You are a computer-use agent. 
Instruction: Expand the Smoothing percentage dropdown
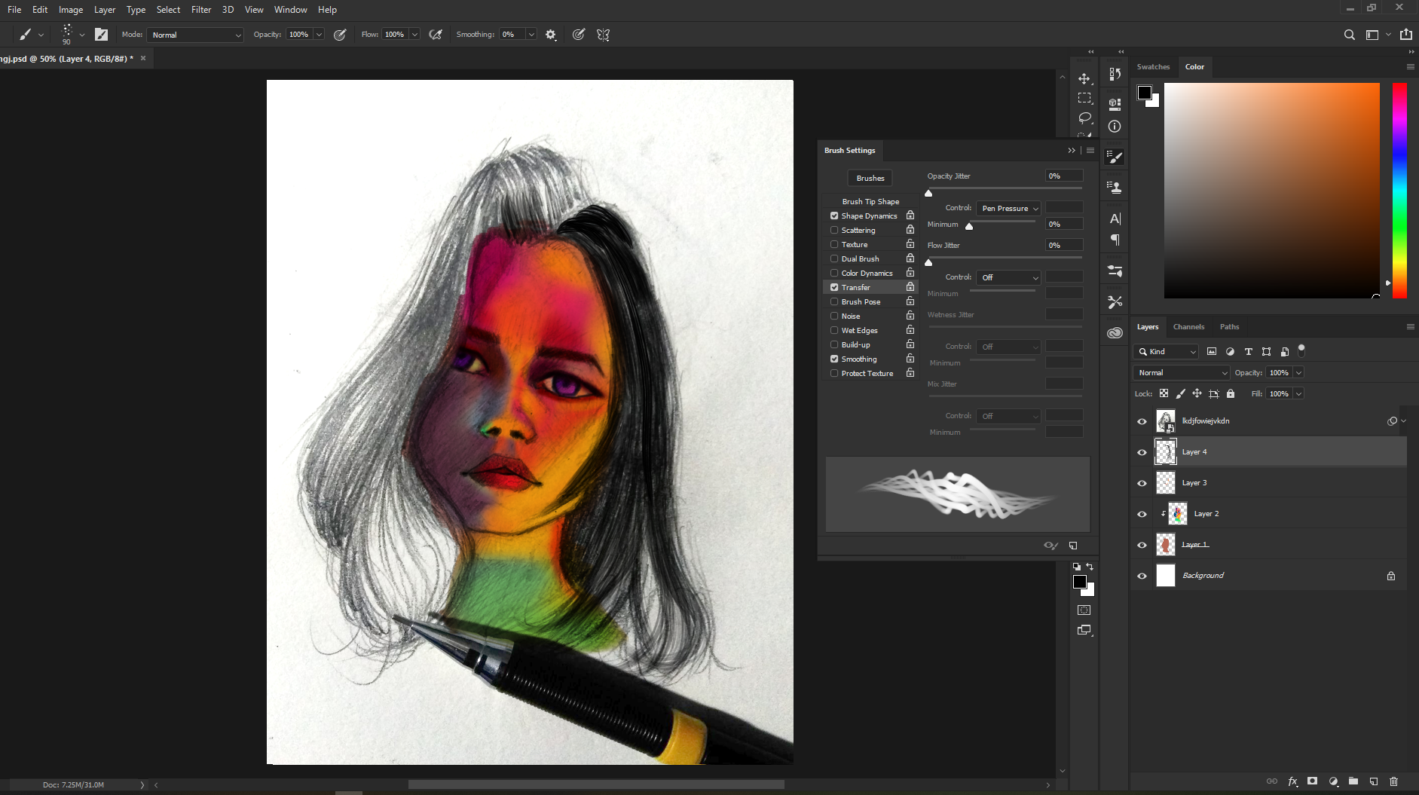pos(531,35)
